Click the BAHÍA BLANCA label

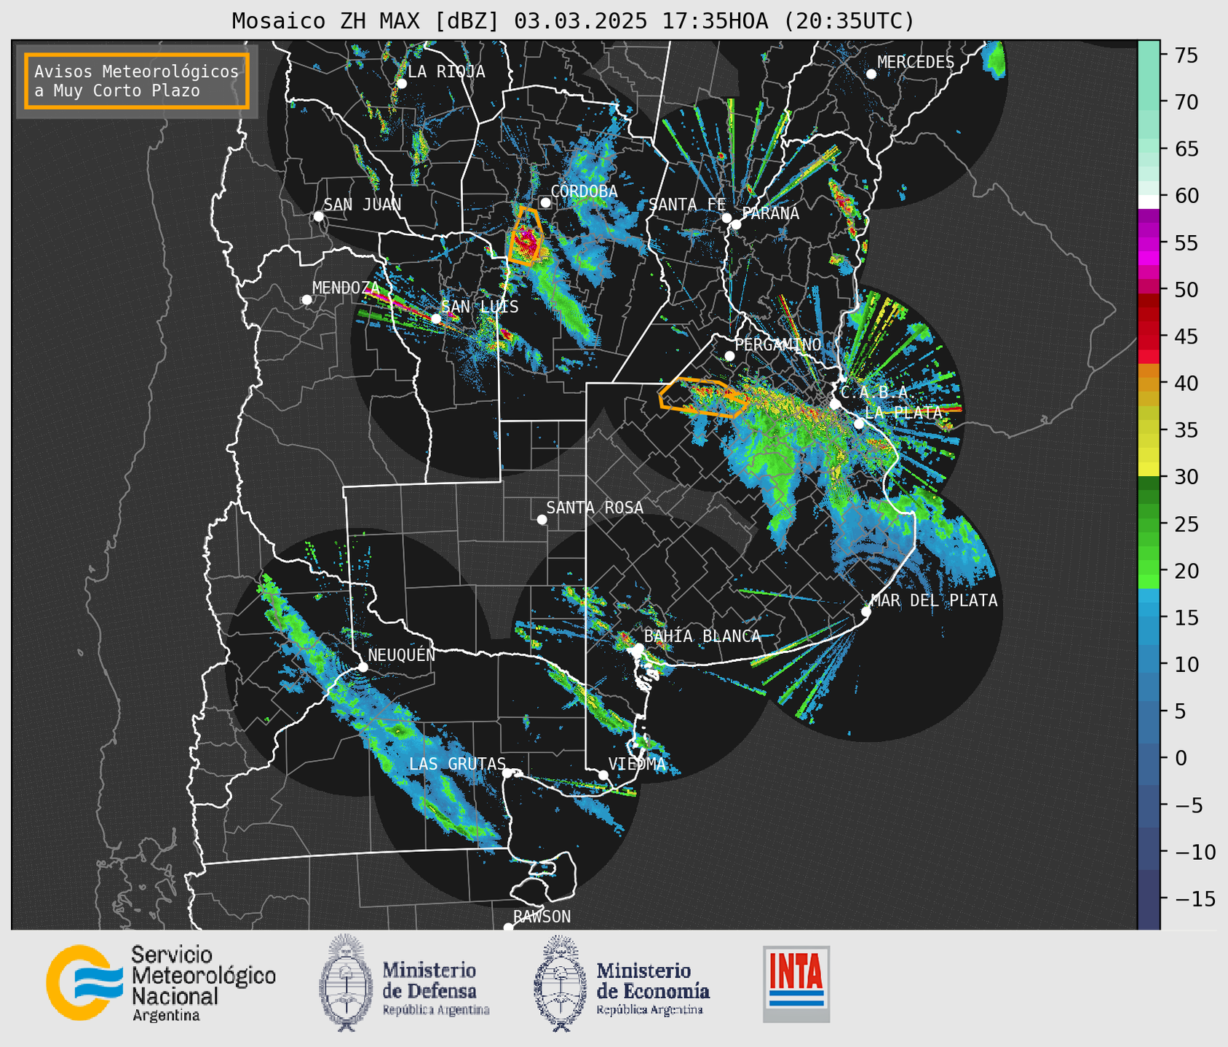pyautogui.click(x=702, y=636)
